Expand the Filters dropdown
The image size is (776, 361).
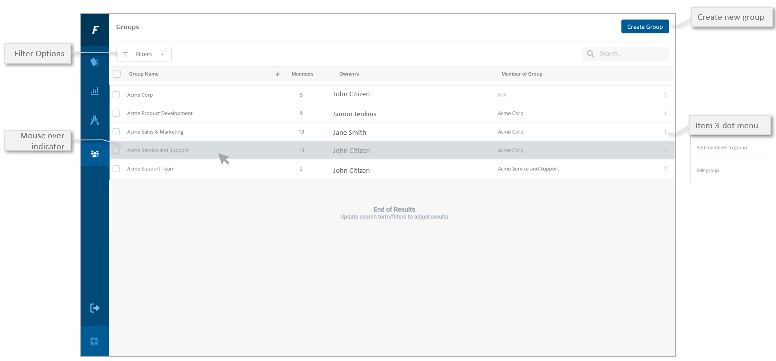[x=144, y=54]
